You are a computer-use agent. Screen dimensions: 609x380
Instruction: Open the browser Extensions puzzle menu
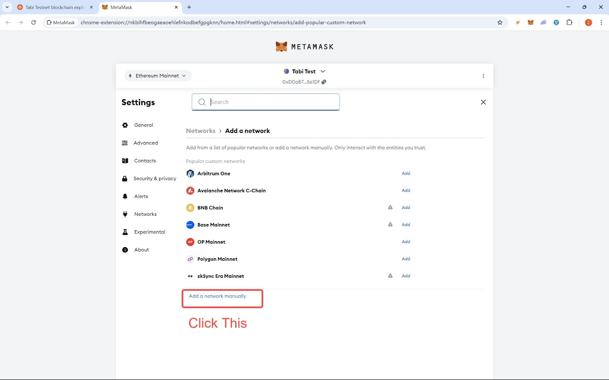(569, 22)
